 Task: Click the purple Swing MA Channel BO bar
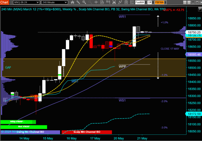coord(30,132)
